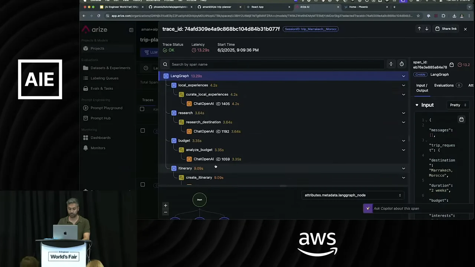Click browser back arrow
Screen dimensions: 475x267
tap(84, 16)
